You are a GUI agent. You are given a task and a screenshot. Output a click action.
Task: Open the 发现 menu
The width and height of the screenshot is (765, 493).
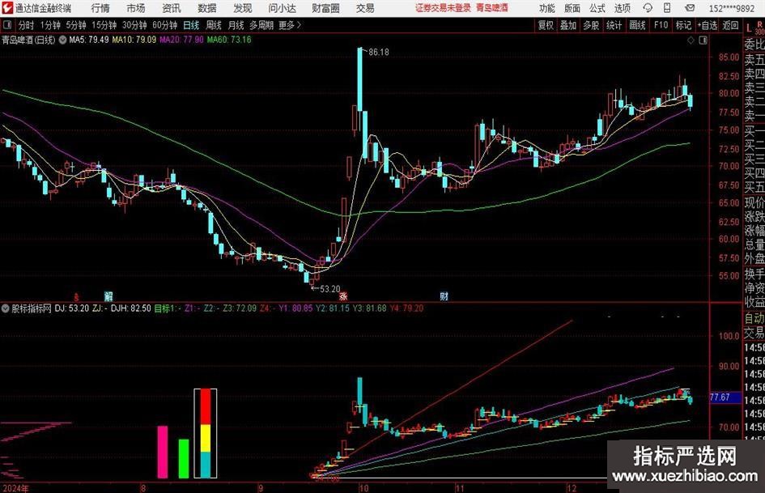243,8
